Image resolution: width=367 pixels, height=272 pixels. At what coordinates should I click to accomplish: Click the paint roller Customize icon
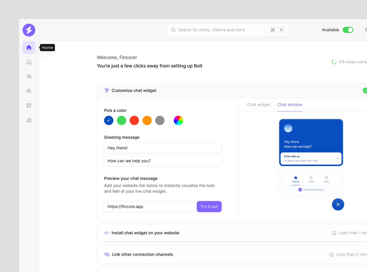107,91
